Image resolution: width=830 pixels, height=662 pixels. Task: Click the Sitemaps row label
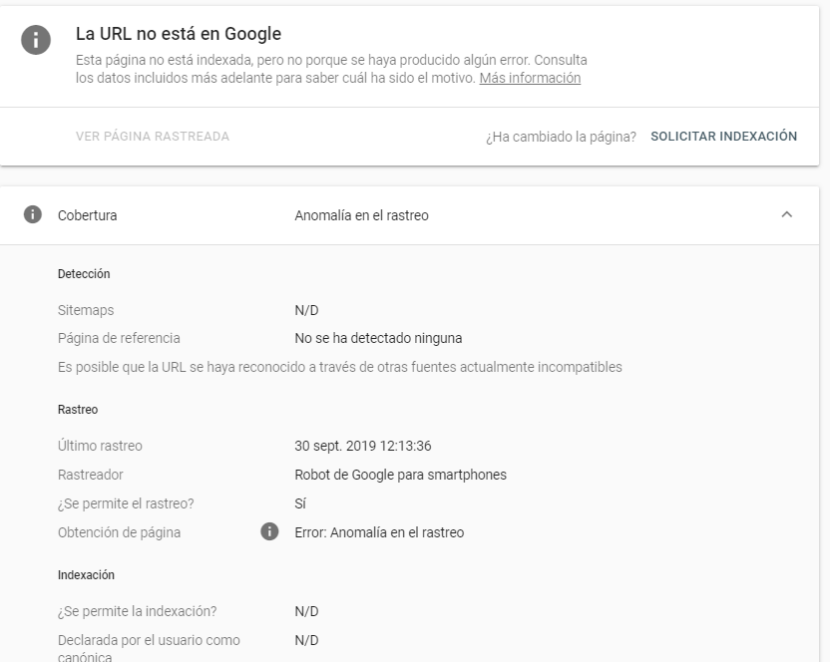tap(86, 310)
